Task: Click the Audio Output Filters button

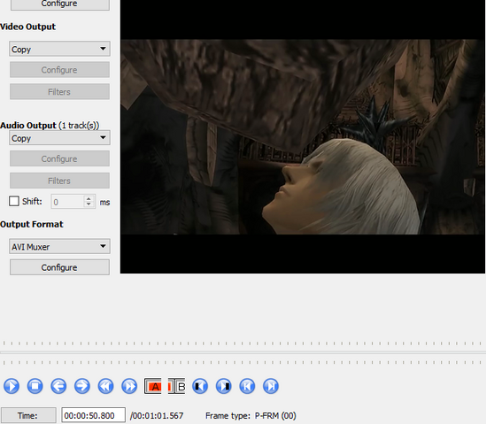Action: tap(59, 181)
